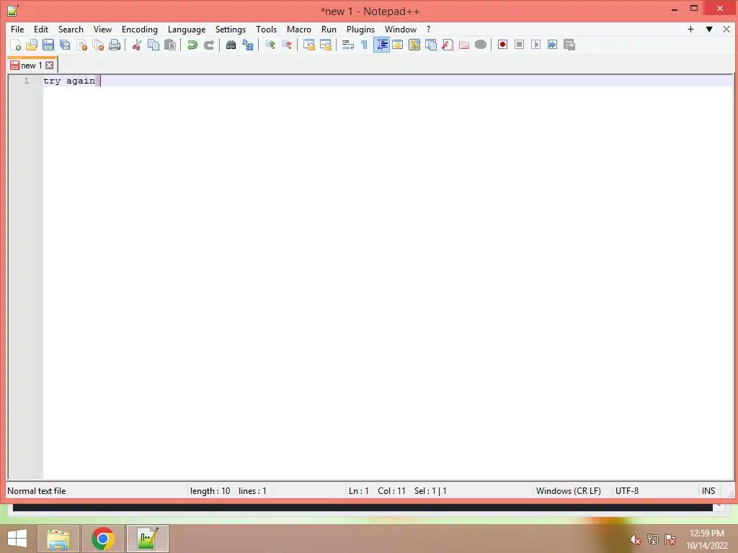The width and height of the screenshot is (738, 553).
Task: Open Chrome from the taskbar
Action: [103, 539]
